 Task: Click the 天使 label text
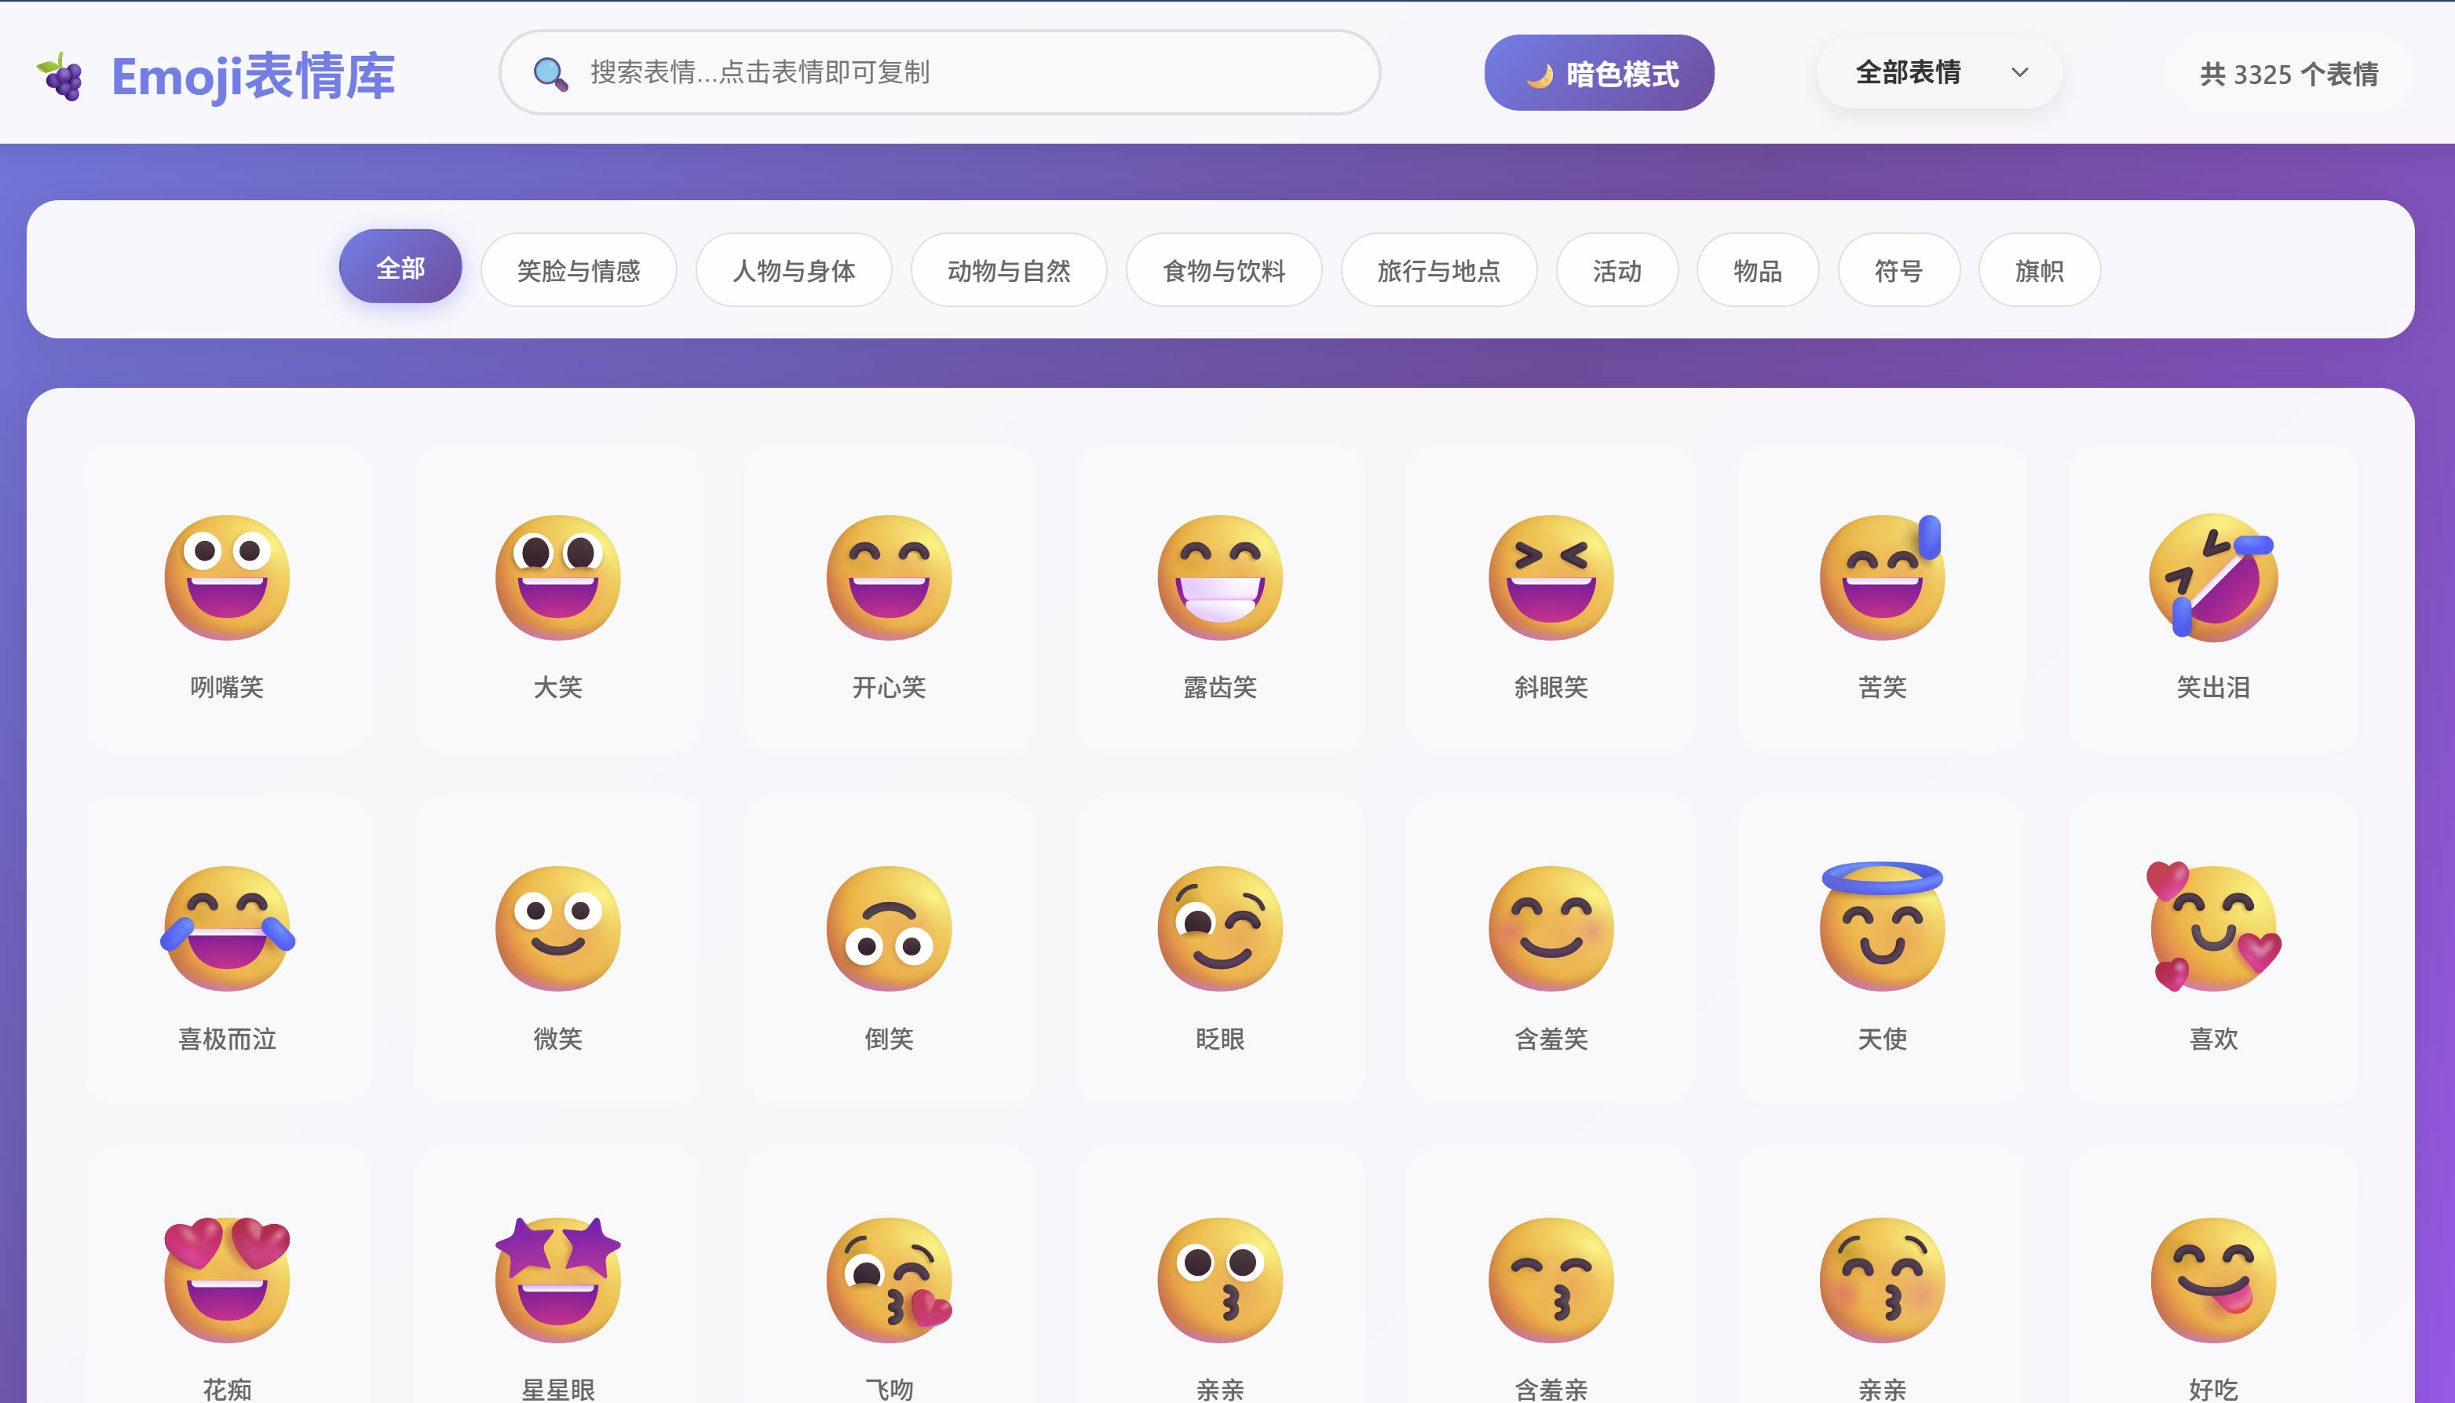click(x=1882, y=1039)
